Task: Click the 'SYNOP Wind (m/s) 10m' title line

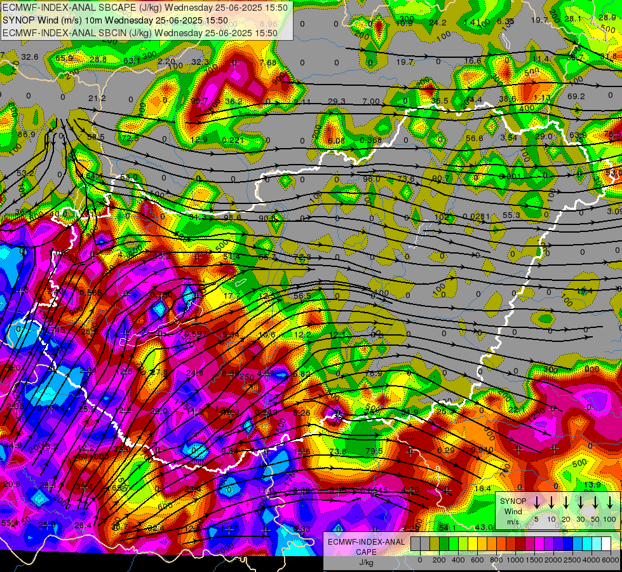Action: click(x=115, y=20)
